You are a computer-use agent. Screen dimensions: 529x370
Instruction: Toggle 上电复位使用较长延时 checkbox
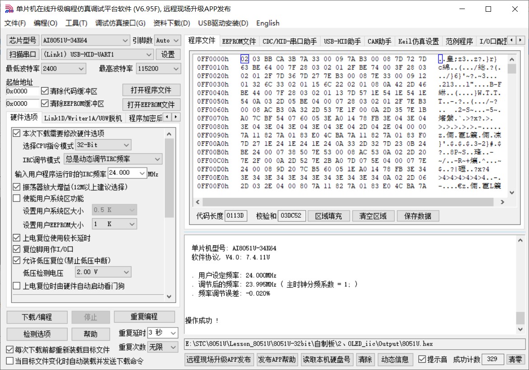17,238
